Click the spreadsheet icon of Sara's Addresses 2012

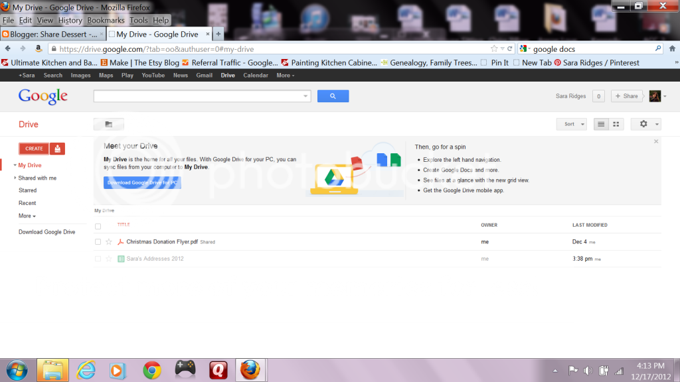click(121, 259)
